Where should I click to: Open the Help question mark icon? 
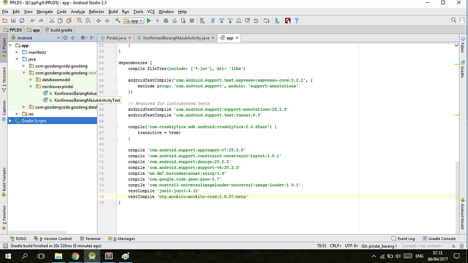click(x=297, y=21)
